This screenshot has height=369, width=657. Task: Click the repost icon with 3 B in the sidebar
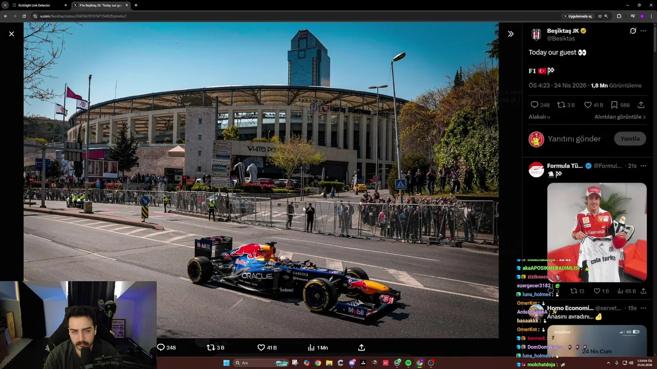(561, 105)
